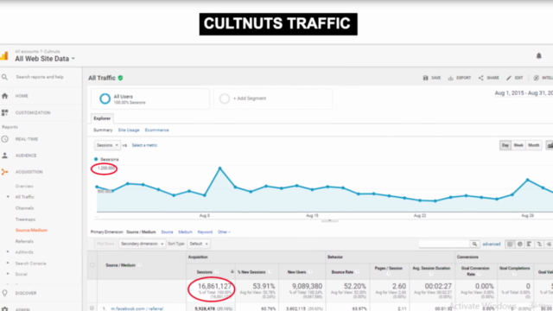This screenshot has width=553, height=311.
Task: Open Acquisition icon in sidebar
Action: (x=4, y=172)
